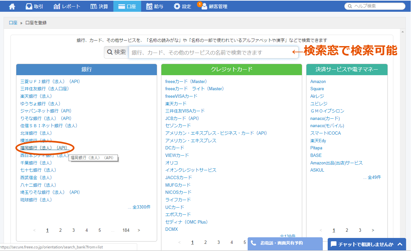
Task: Select 福岡銀行（法人）（API） link
Action: (x=44, y=148)
